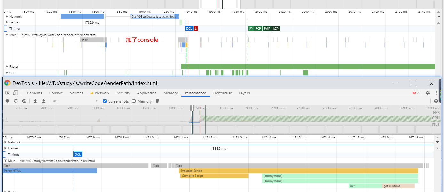Image resolution: width=444 pixels, height=192 pixels.
Task: Select the Parse HTML flame bar
Action: [50, 171]
